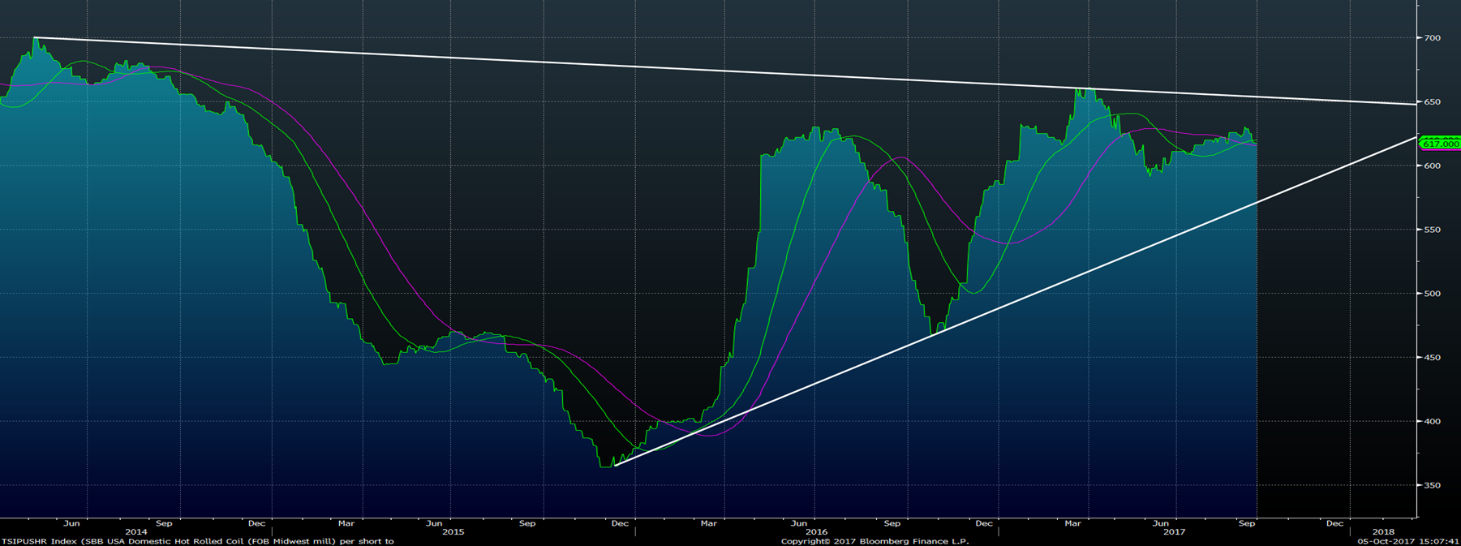Click the 500 price axis label
1461x546 pixels.
click(x=1432, y=294)
